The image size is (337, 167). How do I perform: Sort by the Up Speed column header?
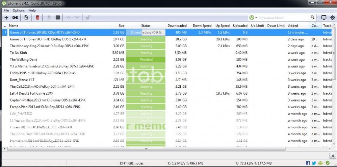coord(222,26)
